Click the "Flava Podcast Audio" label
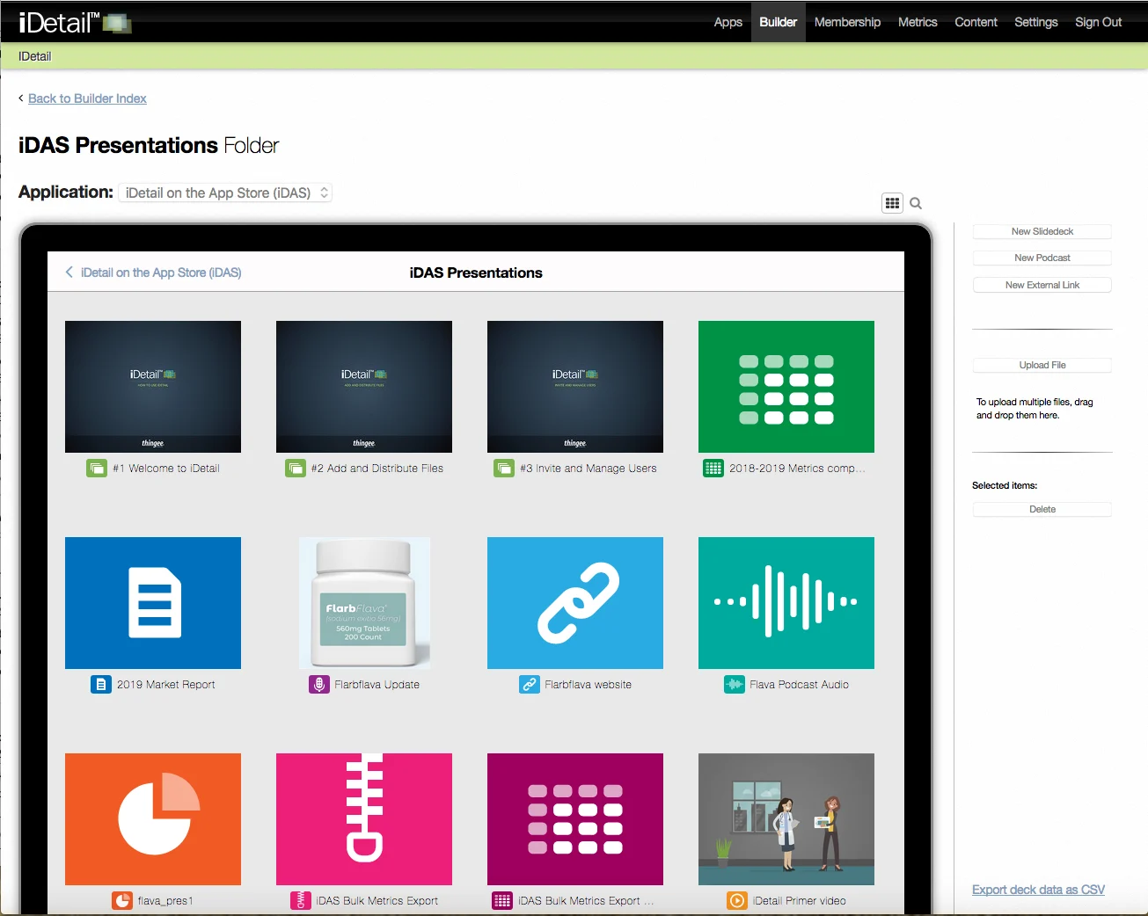The height and width of the screenshot is (916, 1148). tap(800, 685)
